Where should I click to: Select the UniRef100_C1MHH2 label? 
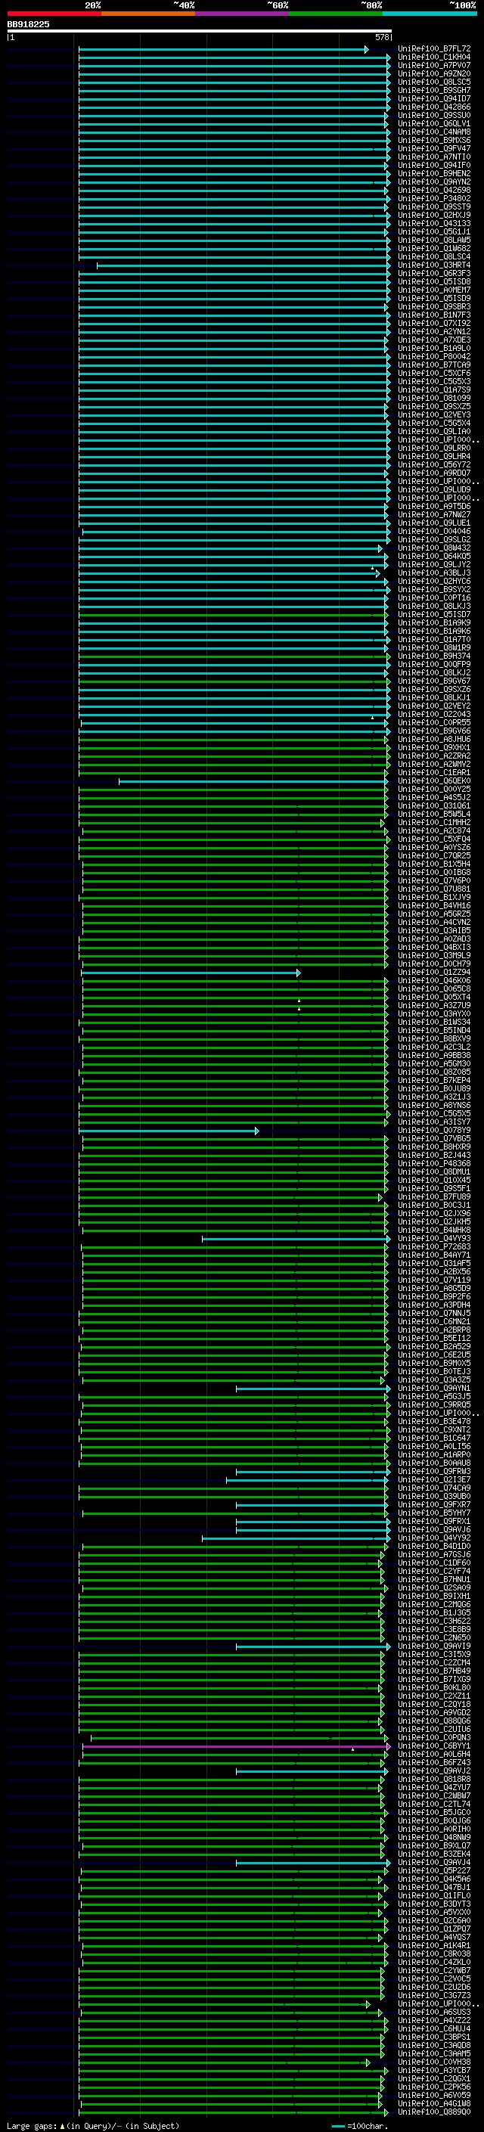click(434, 823)
